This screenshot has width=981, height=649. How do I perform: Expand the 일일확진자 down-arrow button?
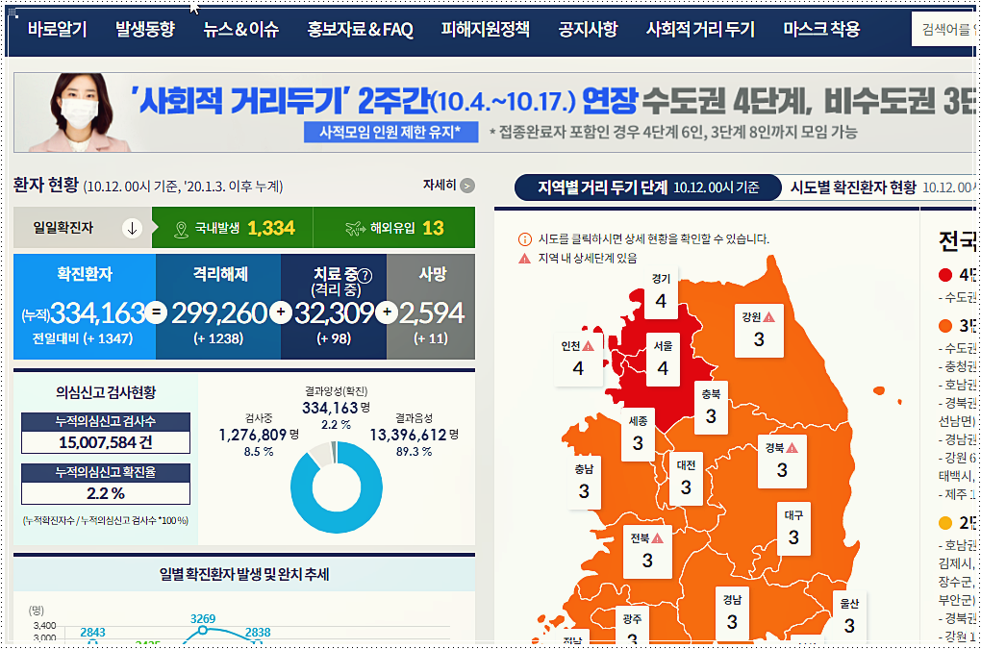[132, 228]
